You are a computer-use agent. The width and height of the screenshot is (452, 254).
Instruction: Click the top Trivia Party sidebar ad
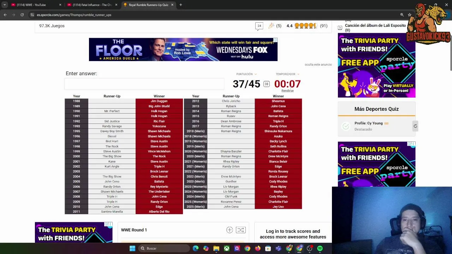(x=376, y=65)
